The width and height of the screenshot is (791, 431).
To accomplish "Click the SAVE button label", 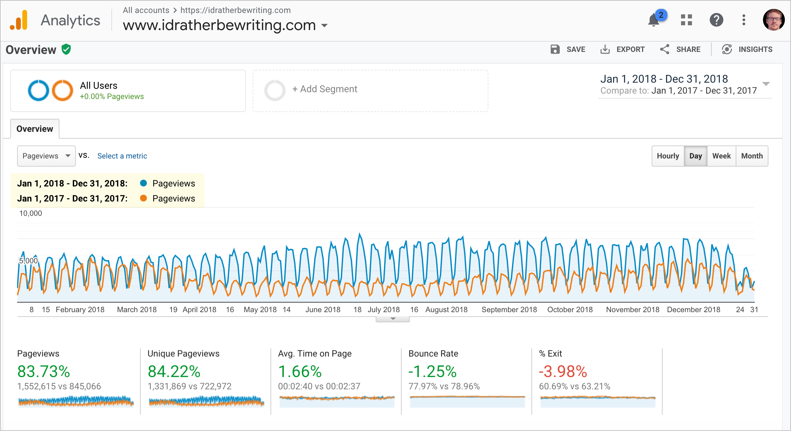I will (x=576, y=50).
